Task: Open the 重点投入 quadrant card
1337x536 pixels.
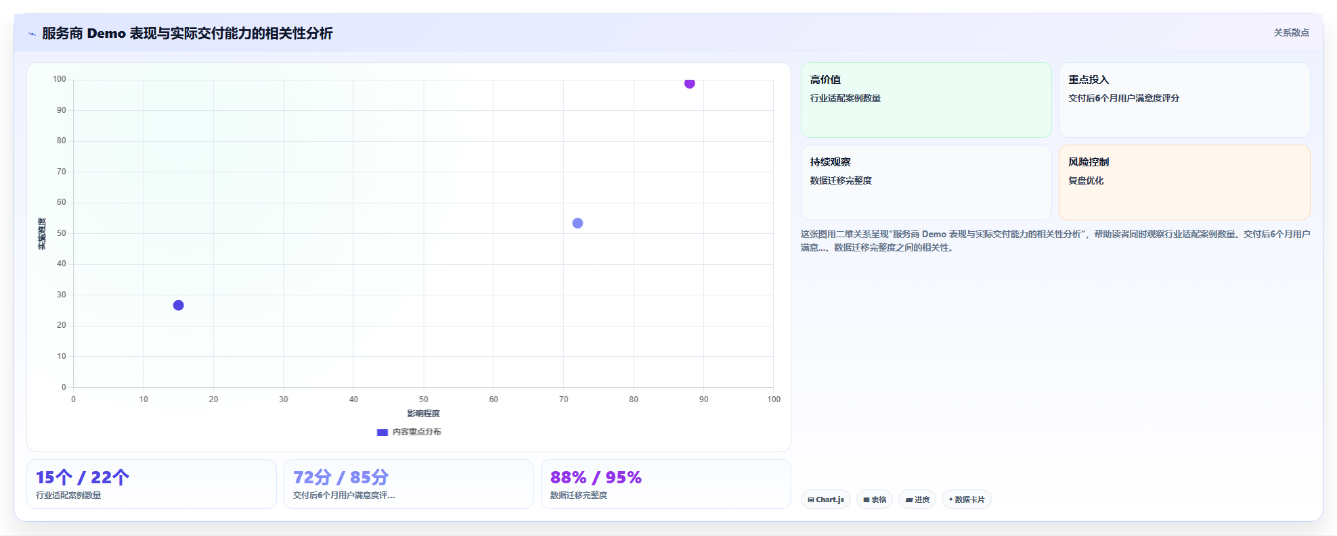Action: coord(1184,100)
